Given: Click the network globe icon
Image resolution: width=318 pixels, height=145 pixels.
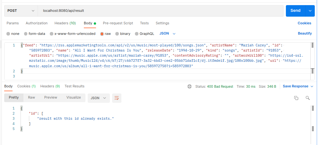Looking at the screenshot, I should point(190,86).
